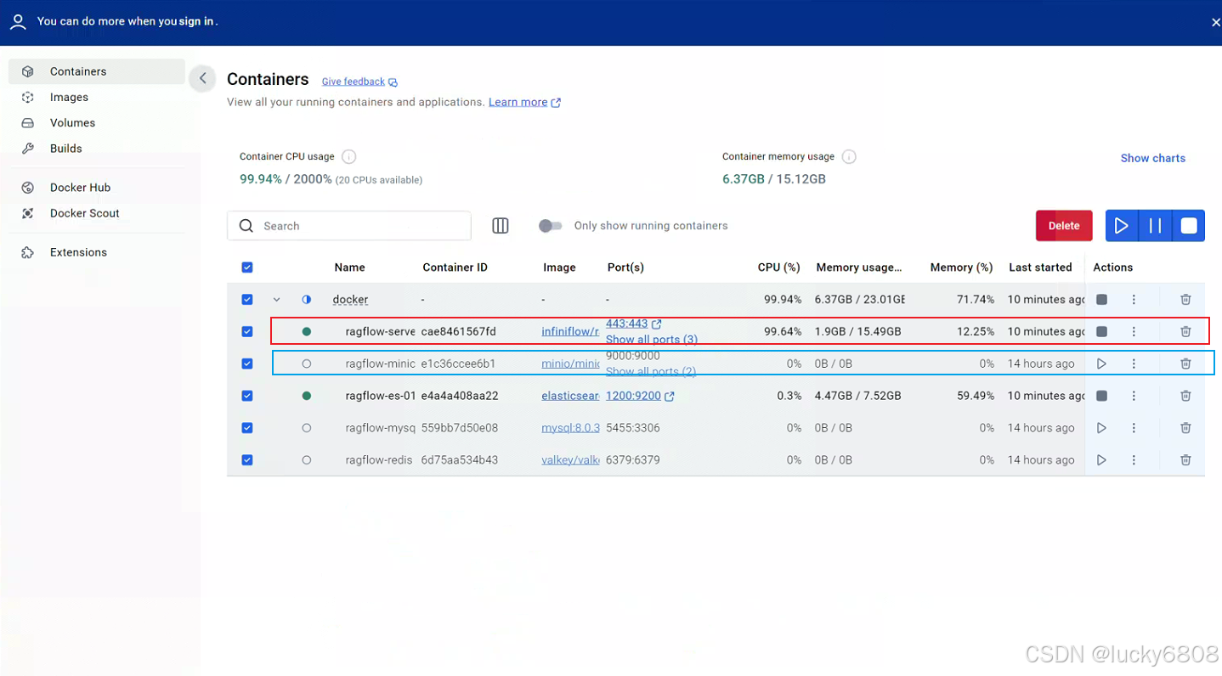Collapse the sidebar with the back chevron
1222x676 pixels.
202,79
